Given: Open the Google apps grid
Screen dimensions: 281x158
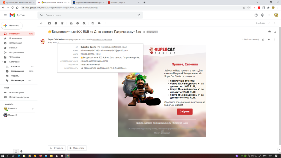Looking at the screenshot, I should (x=269, y=15).
